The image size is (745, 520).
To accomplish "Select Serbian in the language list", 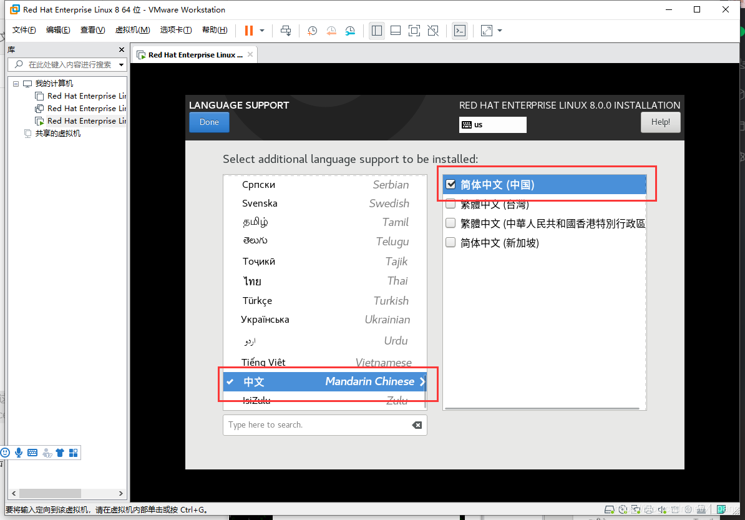I will (x=325, y=184).
